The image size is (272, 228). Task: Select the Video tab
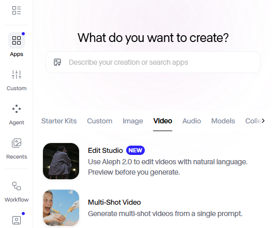[162, 121]
